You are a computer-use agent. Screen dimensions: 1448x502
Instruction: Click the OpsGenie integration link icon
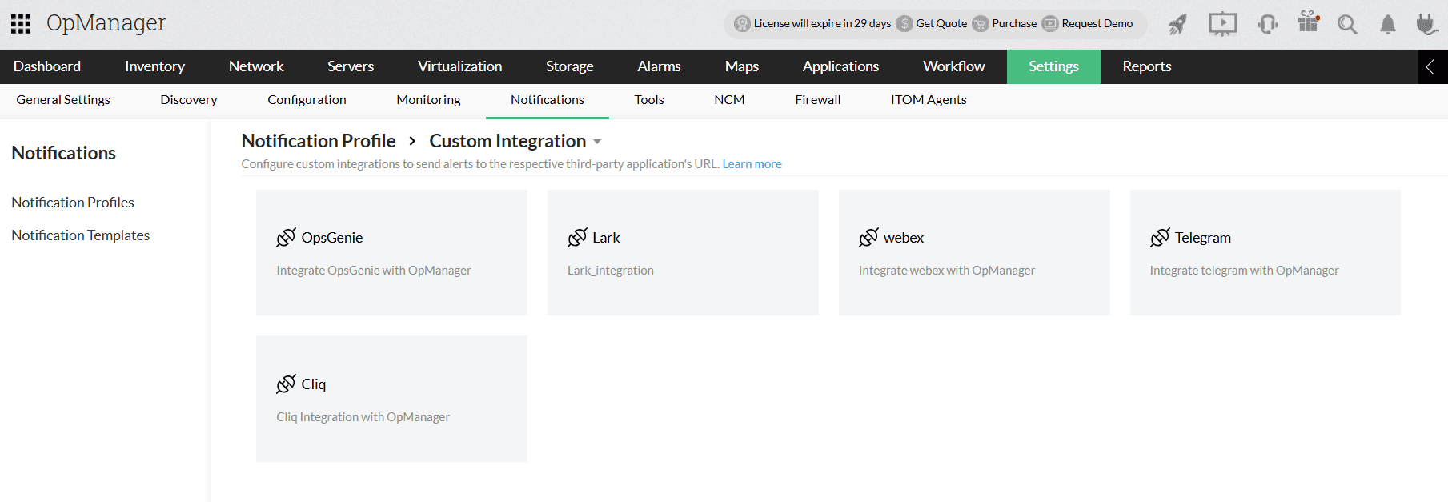(x=286, y=238)
